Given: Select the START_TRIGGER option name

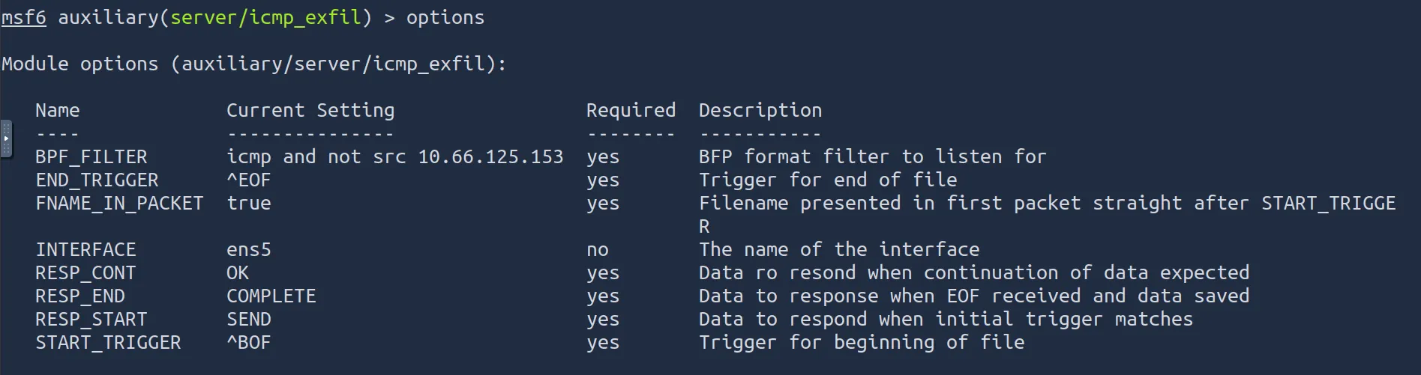Looking at the screenshot, I should pyautogui.click(x=108, y=342).
